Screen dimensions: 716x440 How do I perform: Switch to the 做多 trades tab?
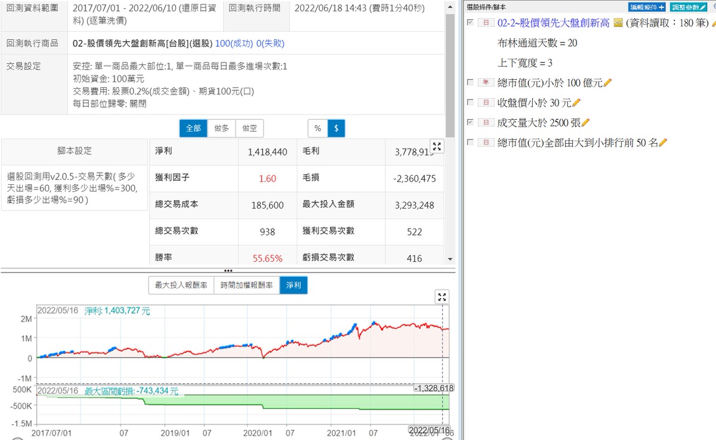point(221,128)
